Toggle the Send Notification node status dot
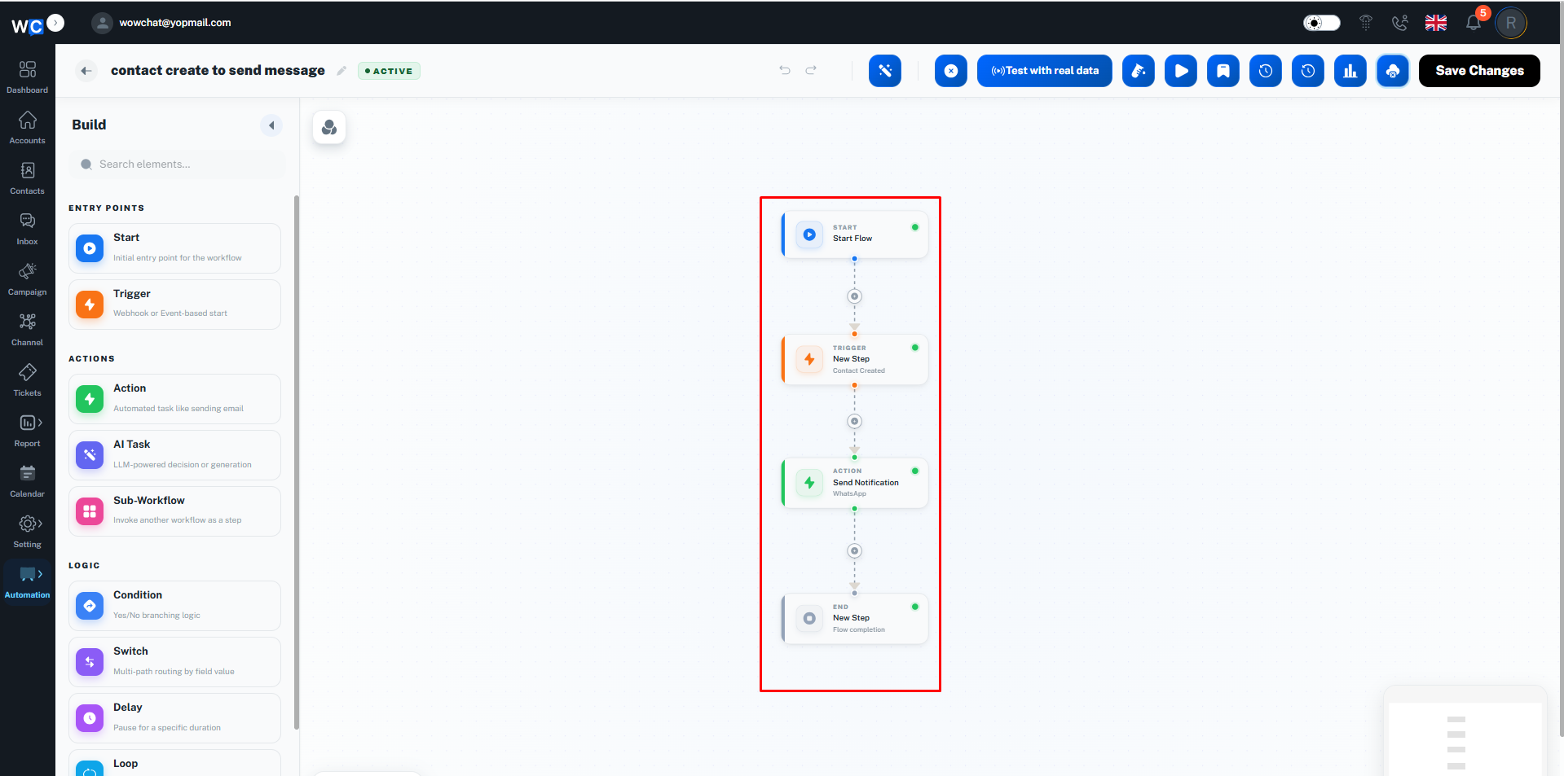This screenshot has height=776, width=1564. click(x=914, y=471)
